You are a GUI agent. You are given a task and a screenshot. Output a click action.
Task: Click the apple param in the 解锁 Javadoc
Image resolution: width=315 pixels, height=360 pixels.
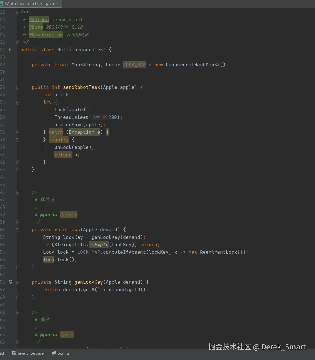coord(67,335)
